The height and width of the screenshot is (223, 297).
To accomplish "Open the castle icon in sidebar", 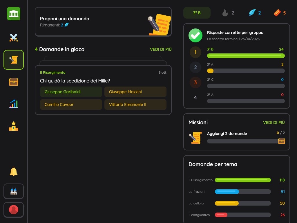I will (x=14, y=191).
